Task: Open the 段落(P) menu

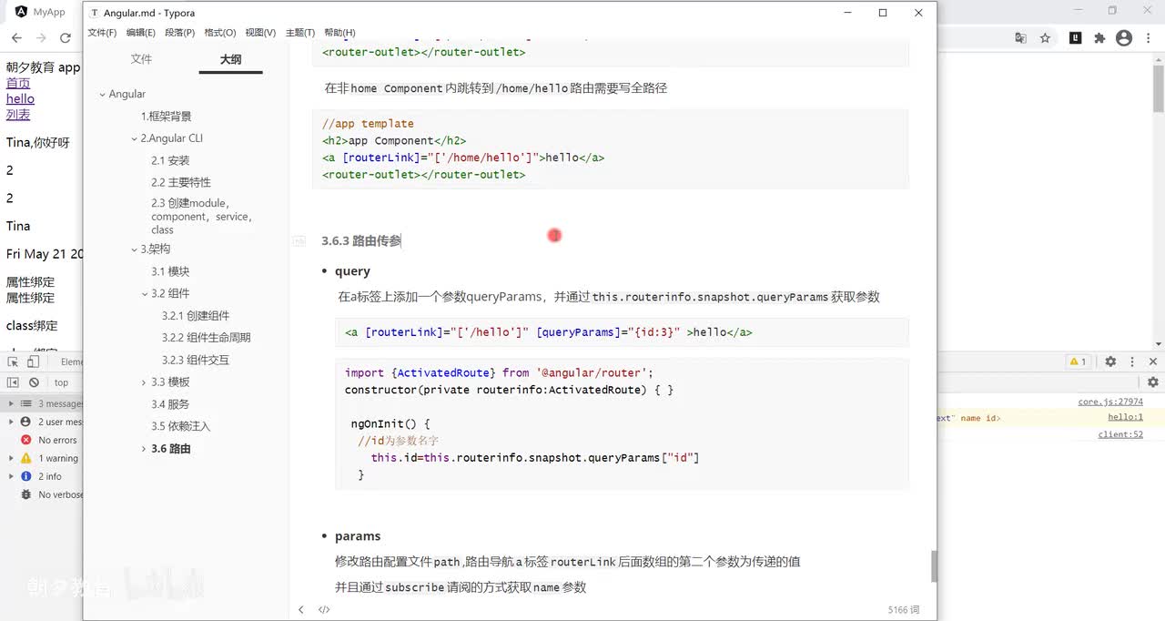Action: (x=180, y=32)
